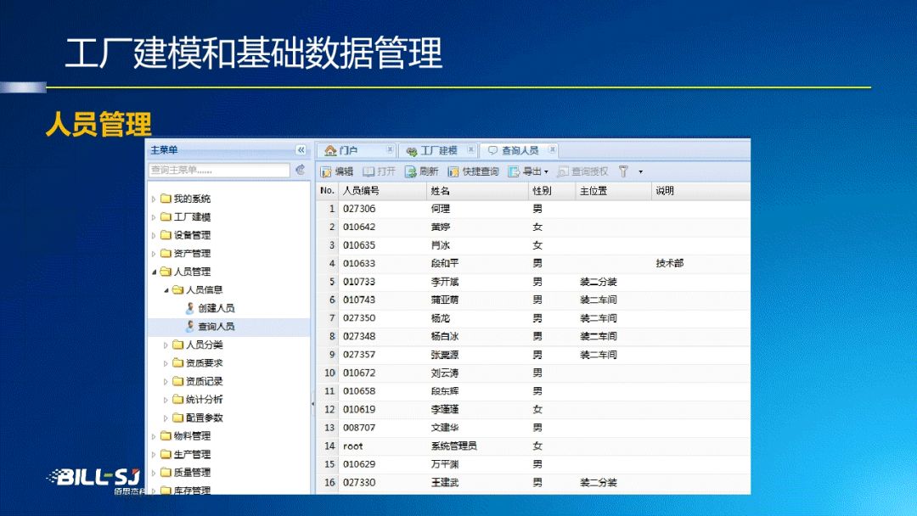Screen dimensions: 917x516
Task: Click the 主菜单 panel title
Action: tap(165, 150)
